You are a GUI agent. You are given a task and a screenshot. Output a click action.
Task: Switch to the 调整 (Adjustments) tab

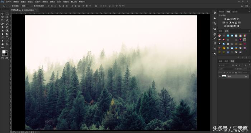coord(228,12)
